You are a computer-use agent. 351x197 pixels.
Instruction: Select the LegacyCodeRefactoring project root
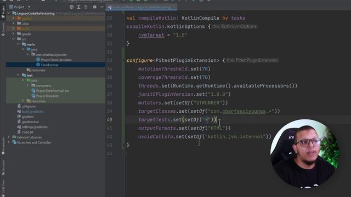point(36,13)
